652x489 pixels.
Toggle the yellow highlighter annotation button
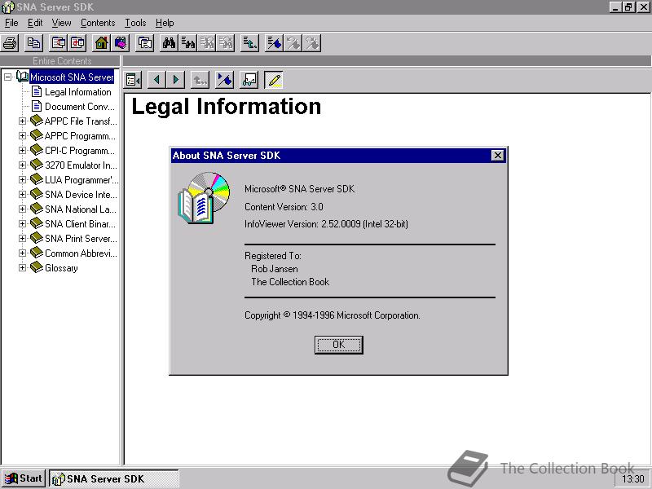click(x=274, y=80)
